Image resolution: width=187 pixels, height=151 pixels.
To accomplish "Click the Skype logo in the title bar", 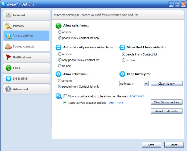I will [x=3, y=4].
